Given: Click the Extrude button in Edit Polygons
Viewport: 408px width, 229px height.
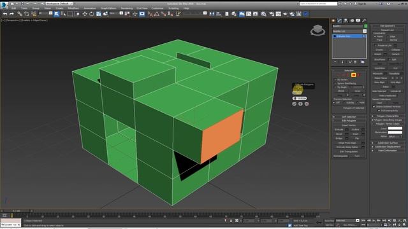Looking at the screenshot, I should point(339,130).
